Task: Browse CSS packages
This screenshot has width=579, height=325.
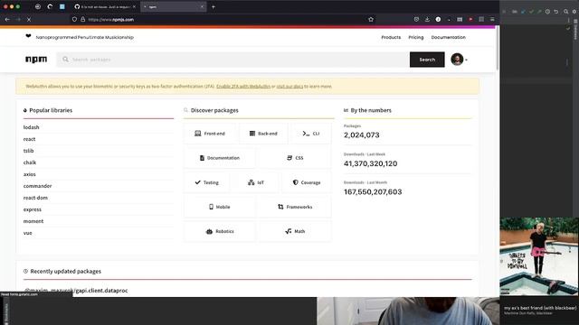Action: coord(295,158)
